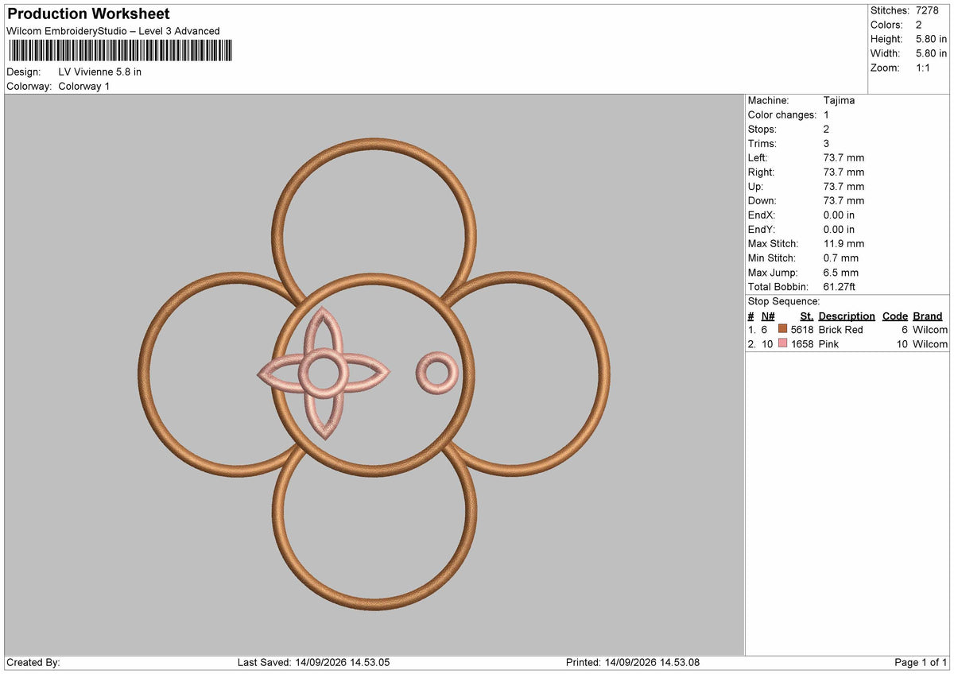Screen dimensions: 954x674
Task: Click the Max Stitch value '11.9 mm'
Action: tap(844, 243)
